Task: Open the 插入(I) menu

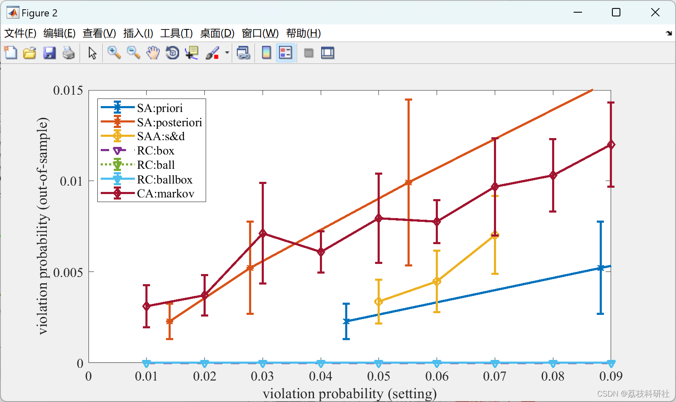Action: tap(138, 33)
